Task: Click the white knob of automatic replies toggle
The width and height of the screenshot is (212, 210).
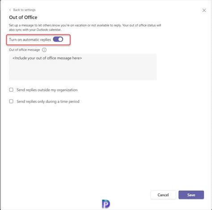Action: click(x=60, y=39)
